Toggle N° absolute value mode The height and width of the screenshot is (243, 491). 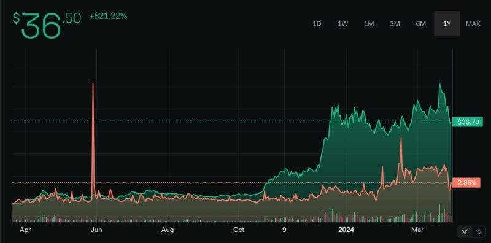click(465, 232)
